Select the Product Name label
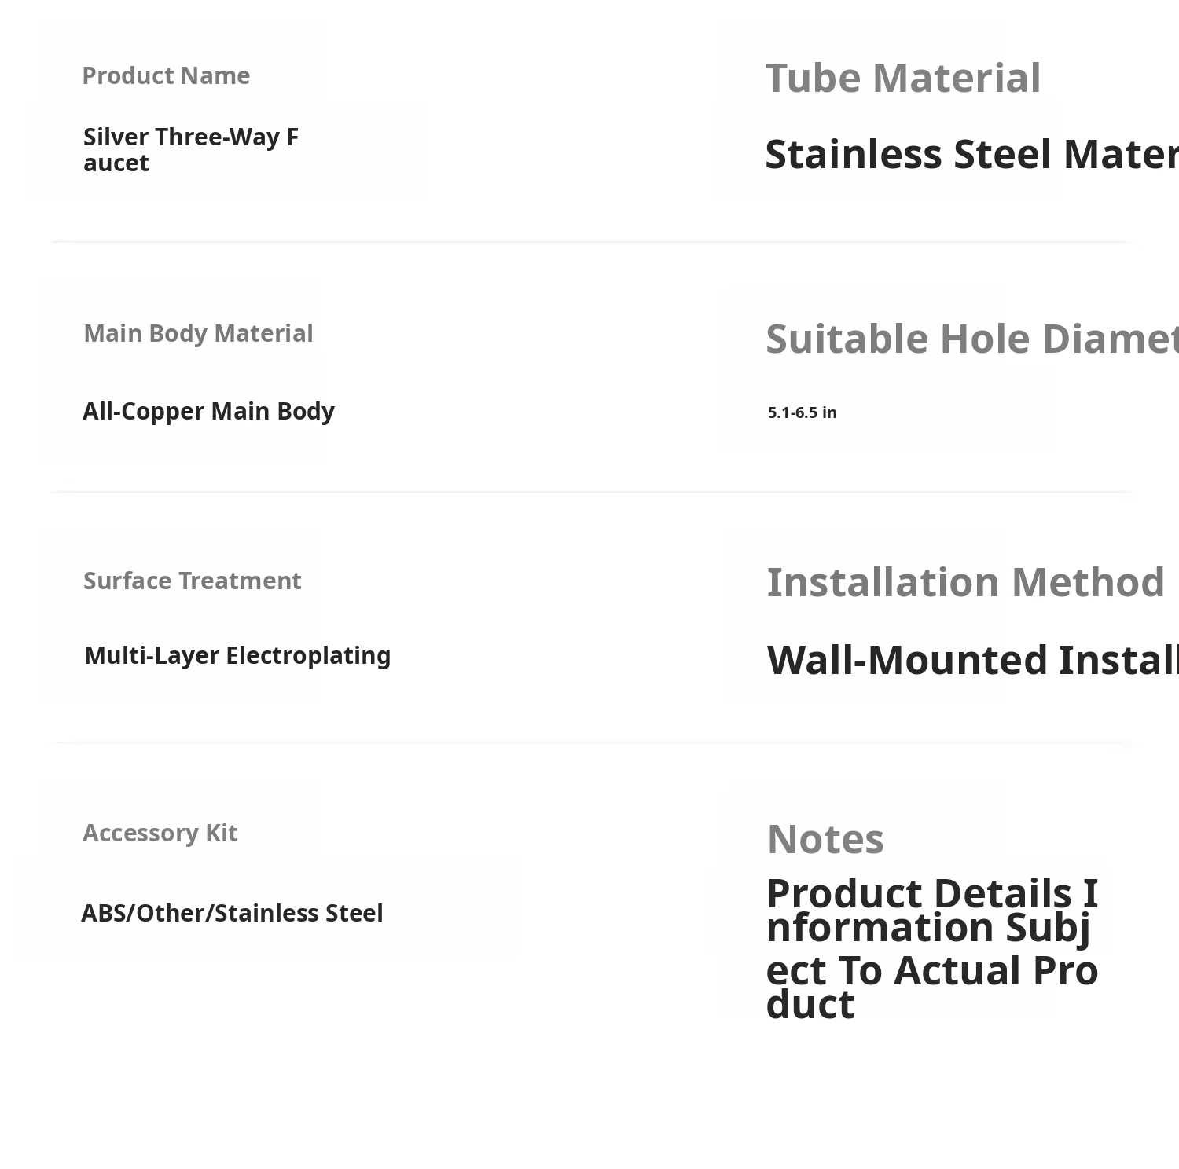Viewport: 1179px width, 1169px height. [x=166, y=75]
